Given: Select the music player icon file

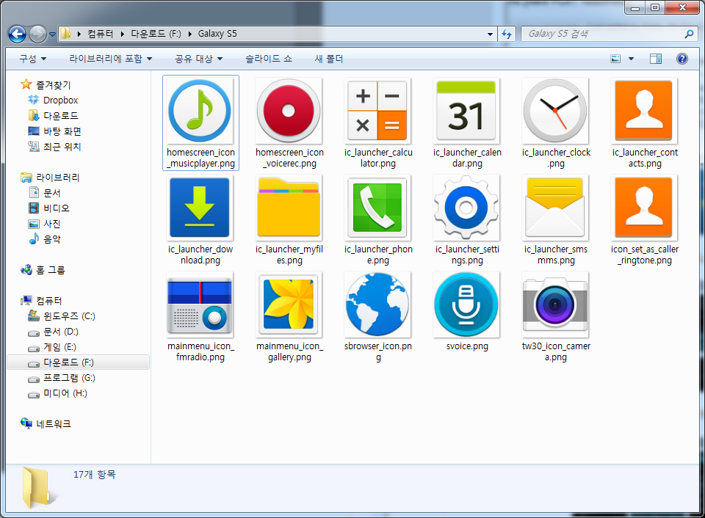Looking at the screenshot, I should click(x=200, y=112).
